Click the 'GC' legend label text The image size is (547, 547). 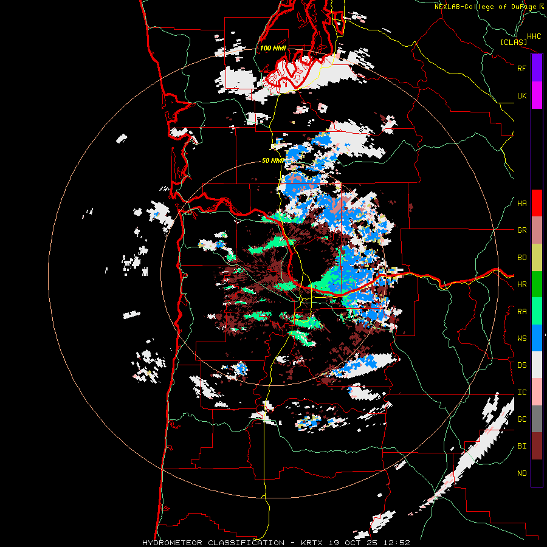click(x=521, y=419)
